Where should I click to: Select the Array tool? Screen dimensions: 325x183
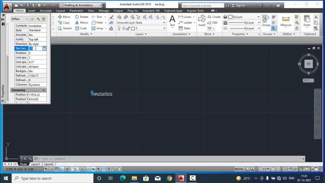tap(97, 28)
